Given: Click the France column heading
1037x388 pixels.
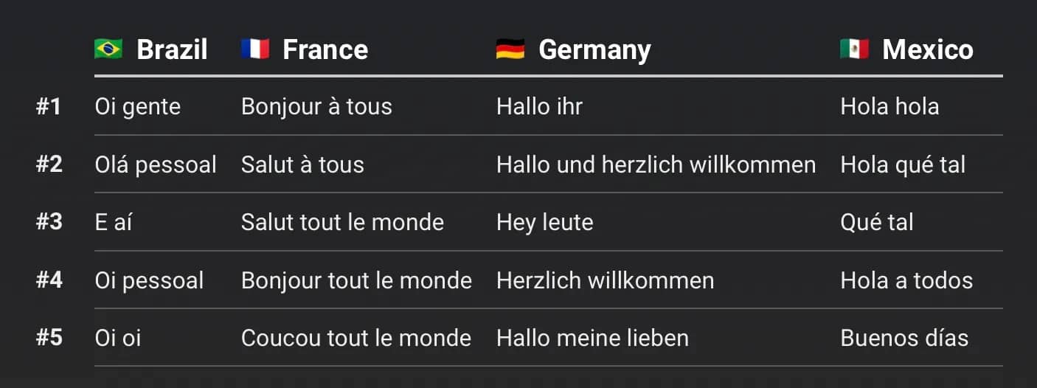Looking at the screenshot, I should (325, 49).
